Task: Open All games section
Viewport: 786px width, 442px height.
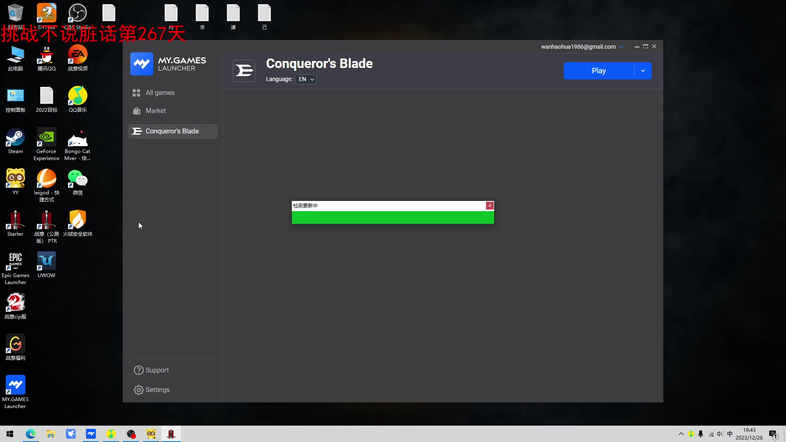Action: (160, 93)
